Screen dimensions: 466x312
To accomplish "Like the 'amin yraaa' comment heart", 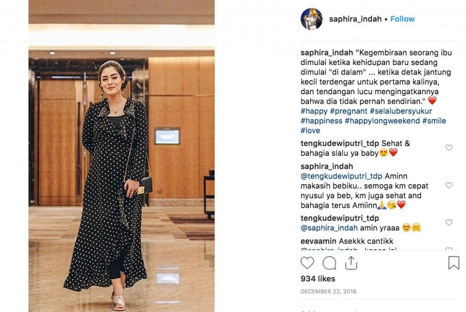I will 449,222.
